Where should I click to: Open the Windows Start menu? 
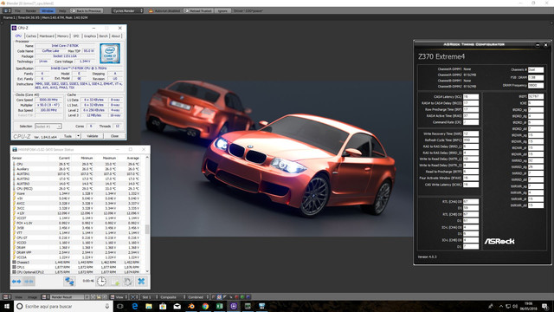click(x=7, y=306)
